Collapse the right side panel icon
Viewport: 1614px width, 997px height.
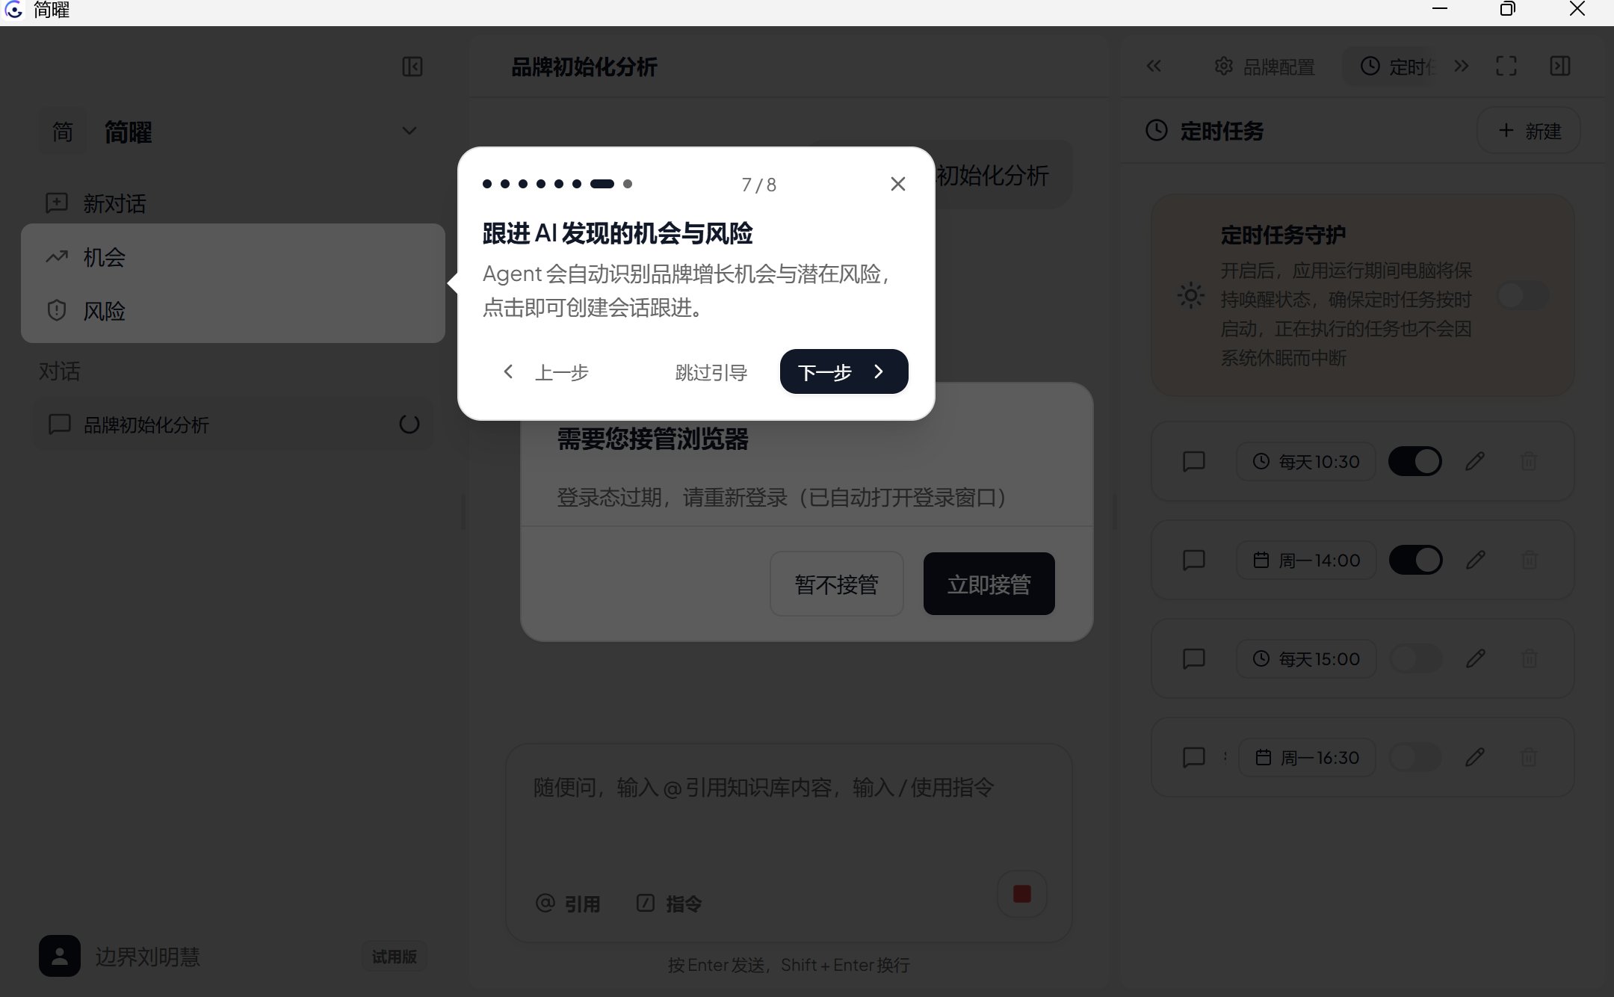click(1560, 66)
